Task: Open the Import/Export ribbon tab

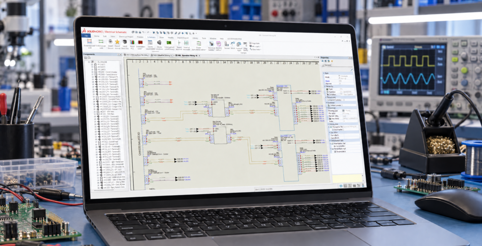Action: (183, 38)
